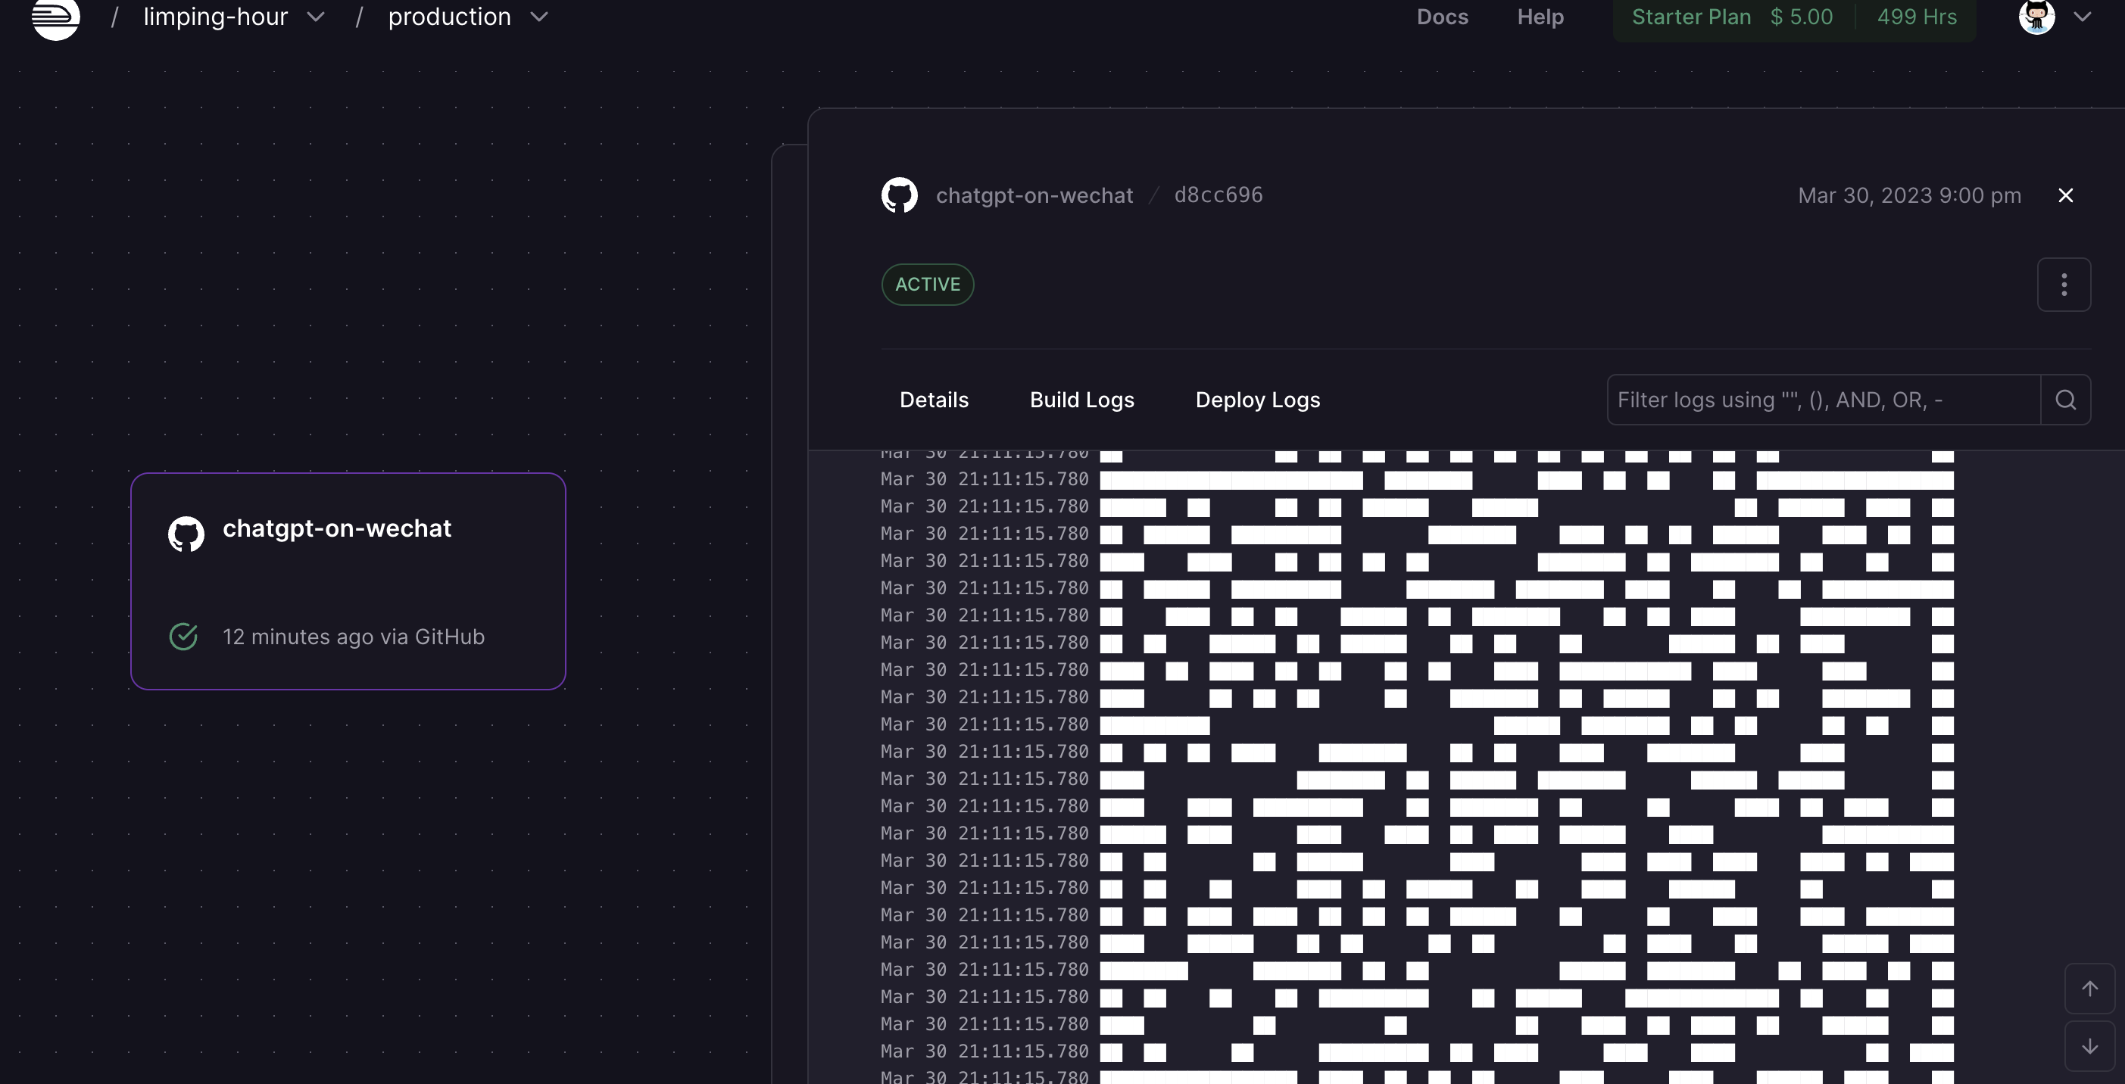Open the Docs page
Screen dimensions: 2125x1084
point(1442,17)
